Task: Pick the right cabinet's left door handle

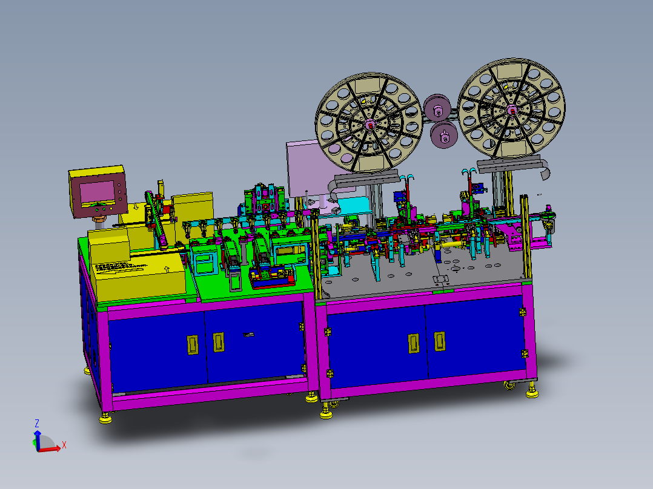Action: point(414,343)
